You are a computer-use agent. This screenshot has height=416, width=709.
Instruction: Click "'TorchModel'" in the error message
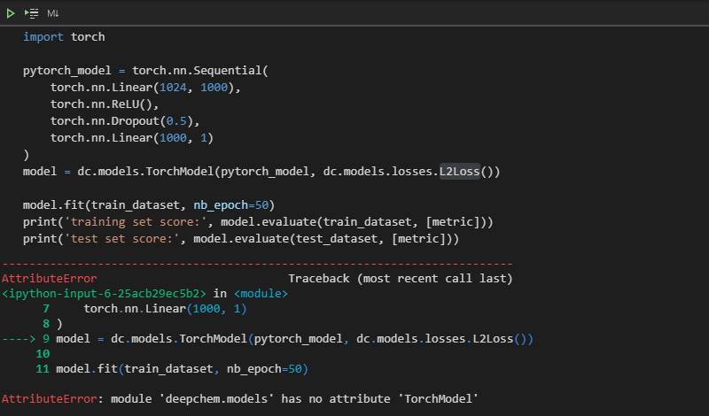pos(438,399)
